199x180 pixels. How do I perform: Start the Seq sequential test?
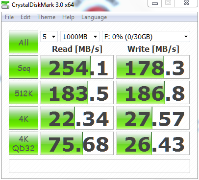(x=24, y=67)
